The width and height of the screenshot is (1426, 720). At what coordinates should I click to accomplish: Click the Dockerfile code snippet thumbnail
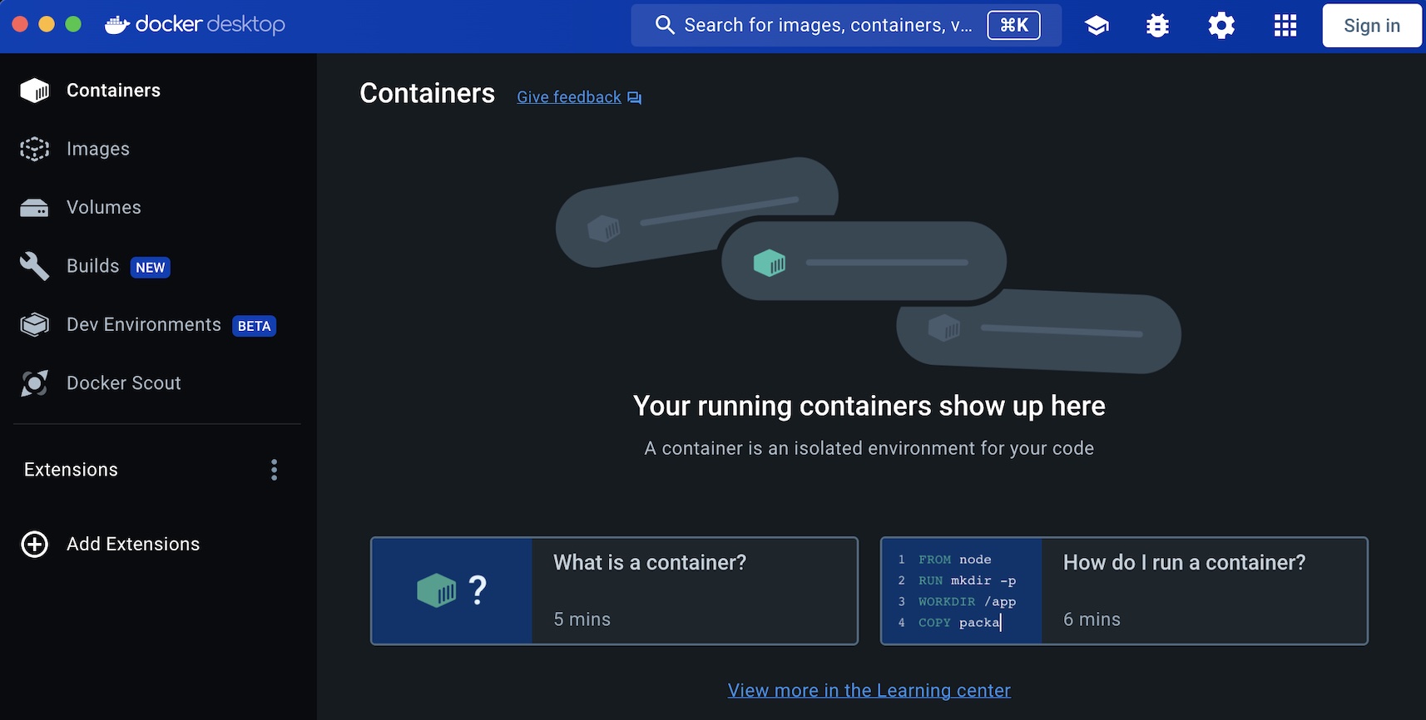[962, 590]
